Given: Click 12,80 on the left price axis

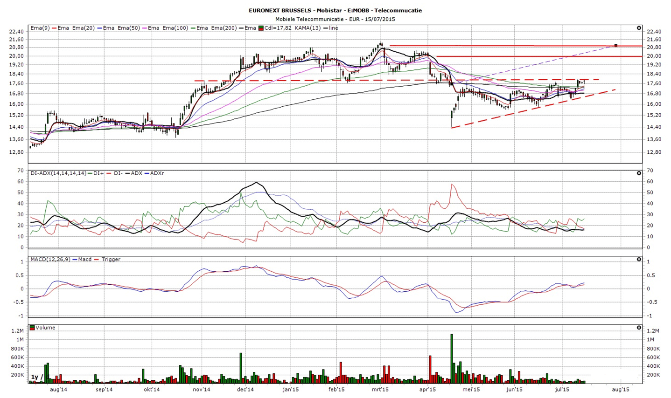Looking at the screenshot, I should [x=16, y=152].
